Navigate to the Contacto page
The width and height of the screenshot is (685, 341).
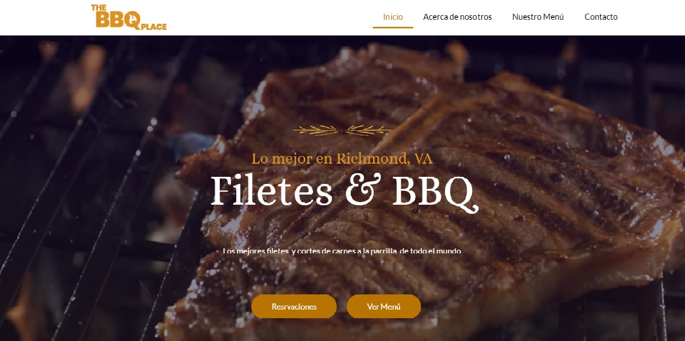click(x=601, y=17)
